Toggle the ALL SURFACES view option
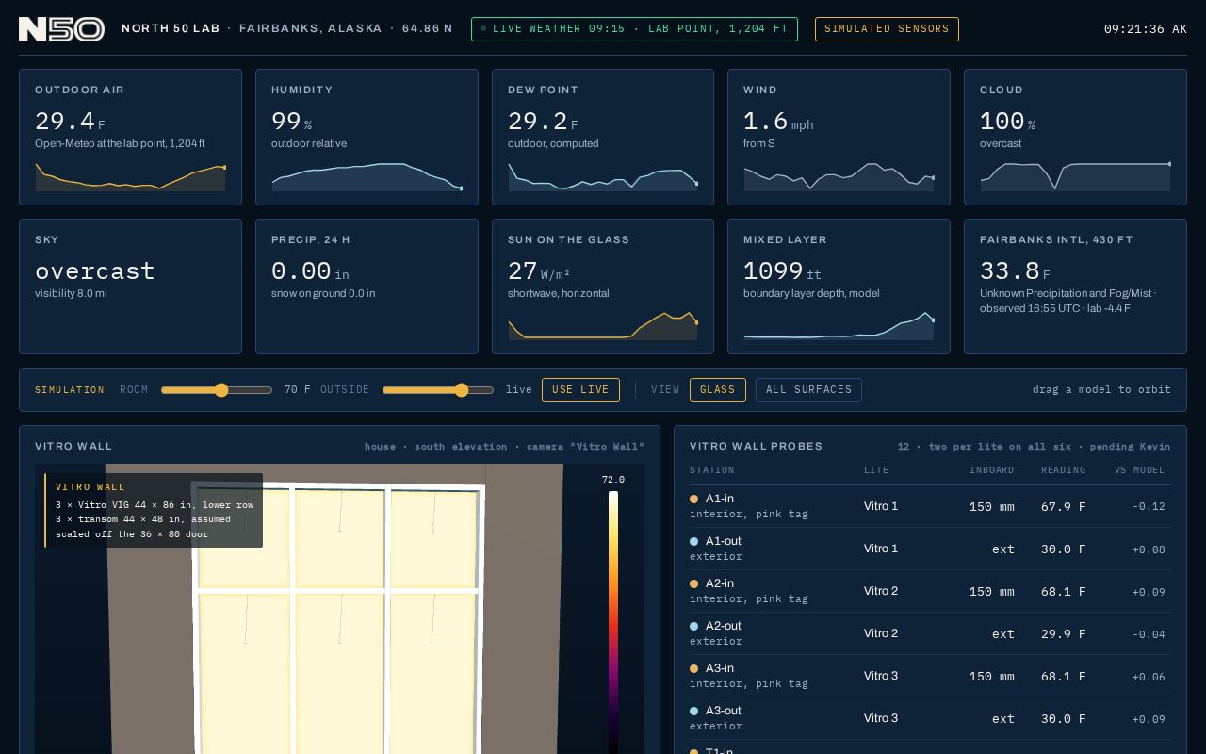 (808, 390)
